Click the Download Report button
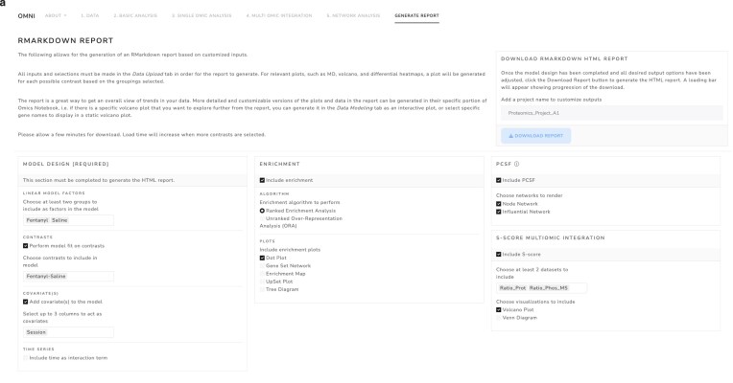 [x=535, y=136]
